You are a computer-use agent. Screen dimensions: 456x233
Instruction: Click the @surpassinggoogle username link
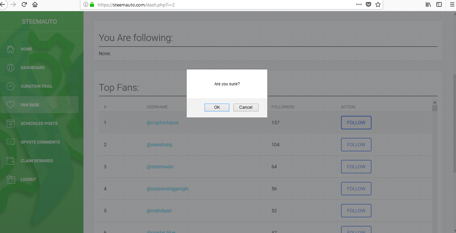167,189
